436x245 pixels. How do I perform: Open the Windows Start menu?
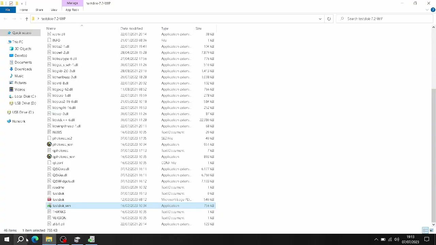(6, 240)
